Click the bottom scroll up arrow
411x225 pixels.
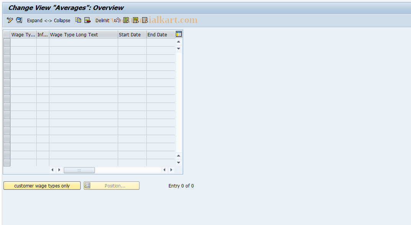[179, 156]
